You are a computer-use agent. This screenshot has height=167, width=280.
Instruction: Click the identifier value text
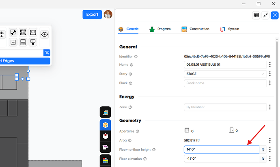point(227,57)
